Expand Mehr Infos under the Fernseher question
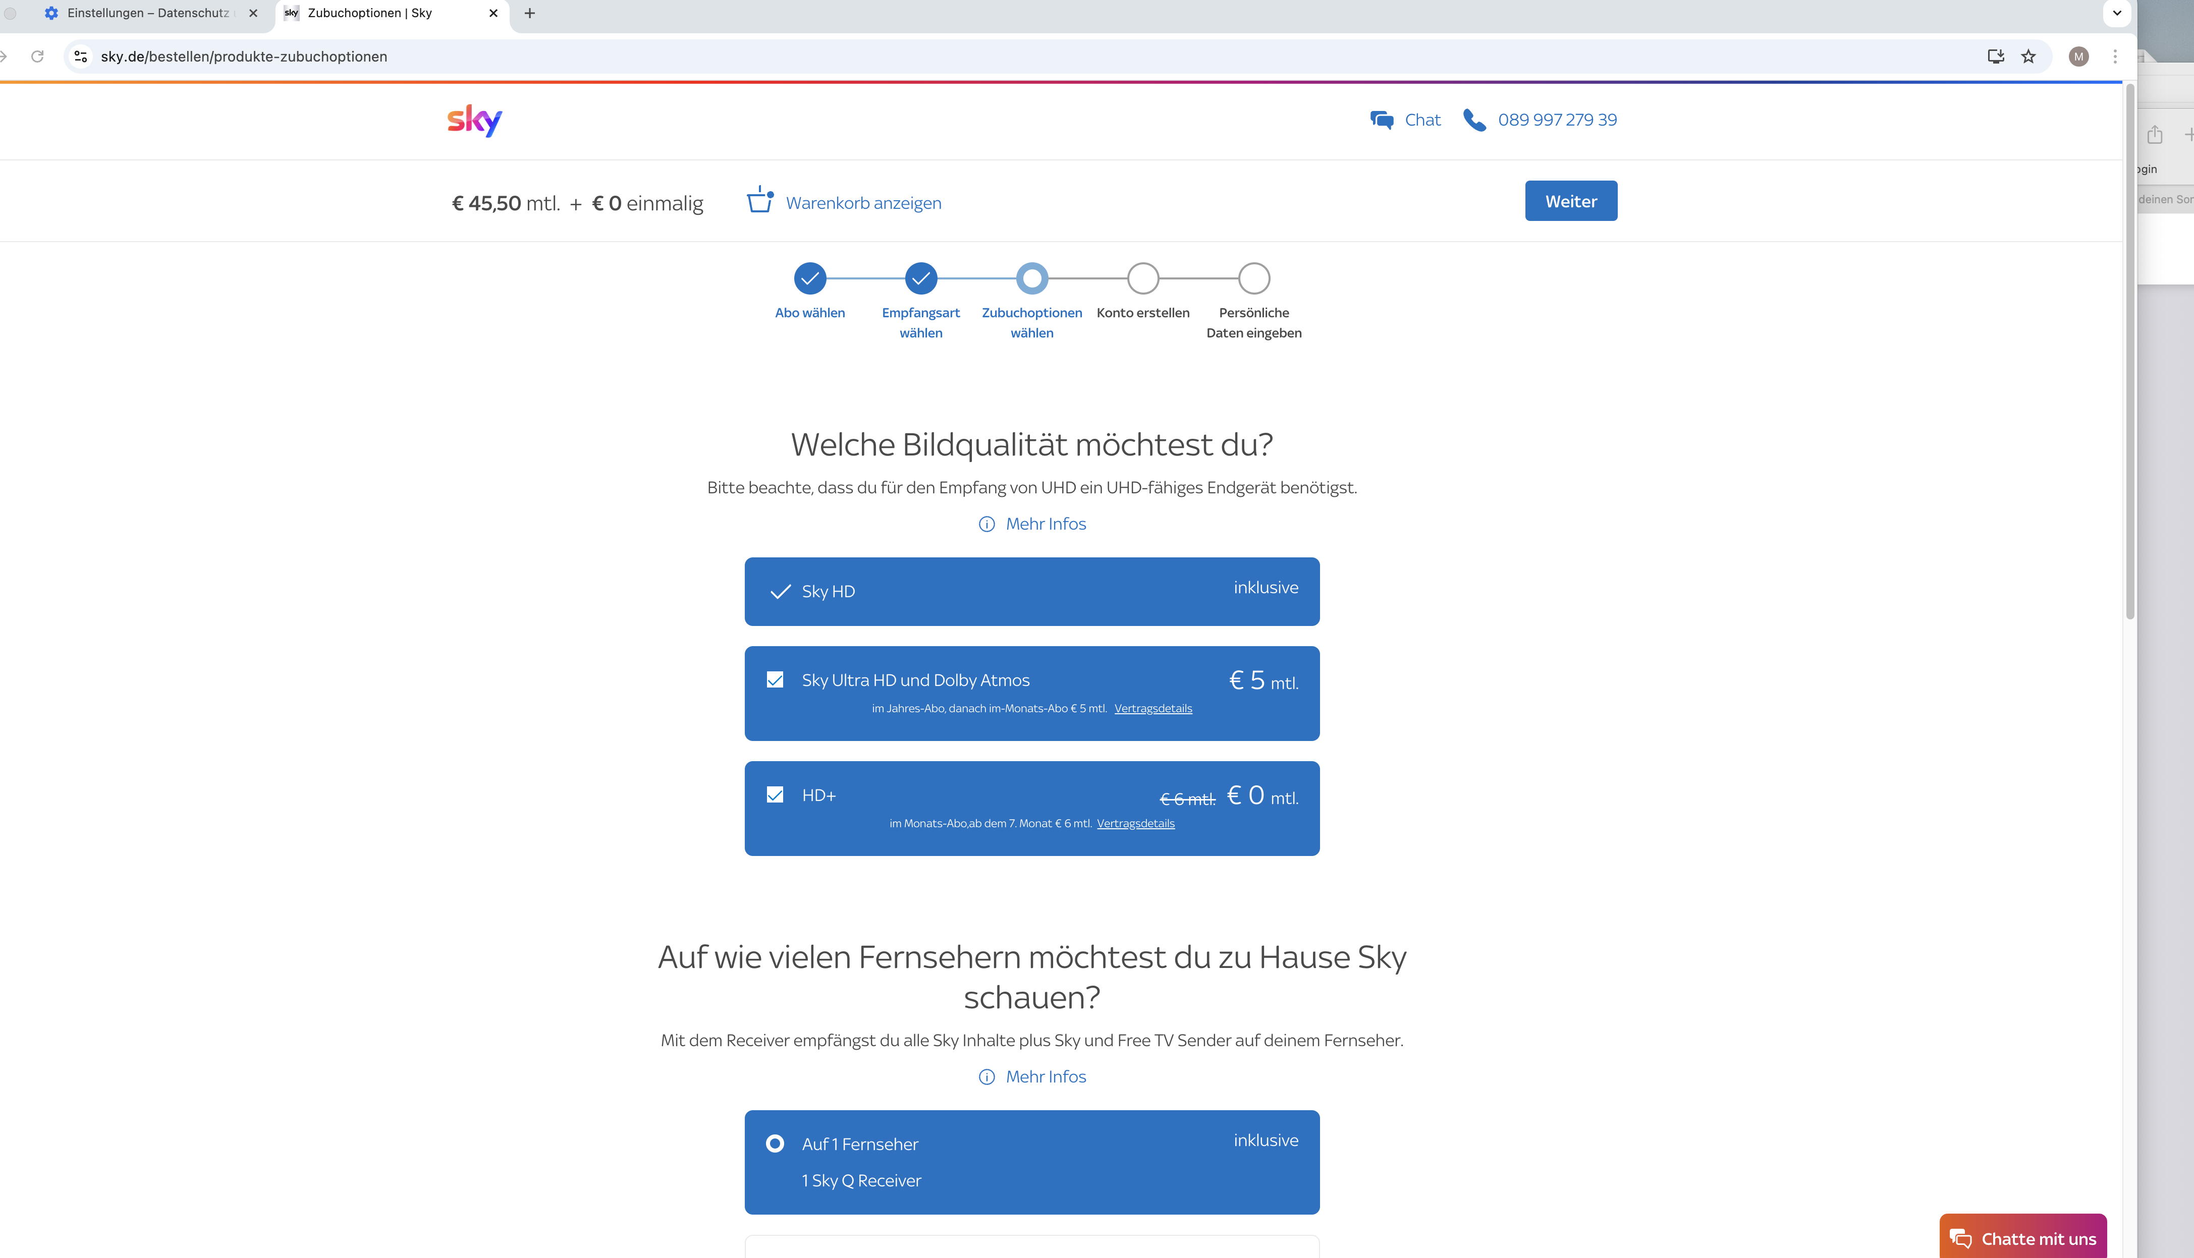This screenshot has height=1258, width=2194. tap(1046, 1076)
